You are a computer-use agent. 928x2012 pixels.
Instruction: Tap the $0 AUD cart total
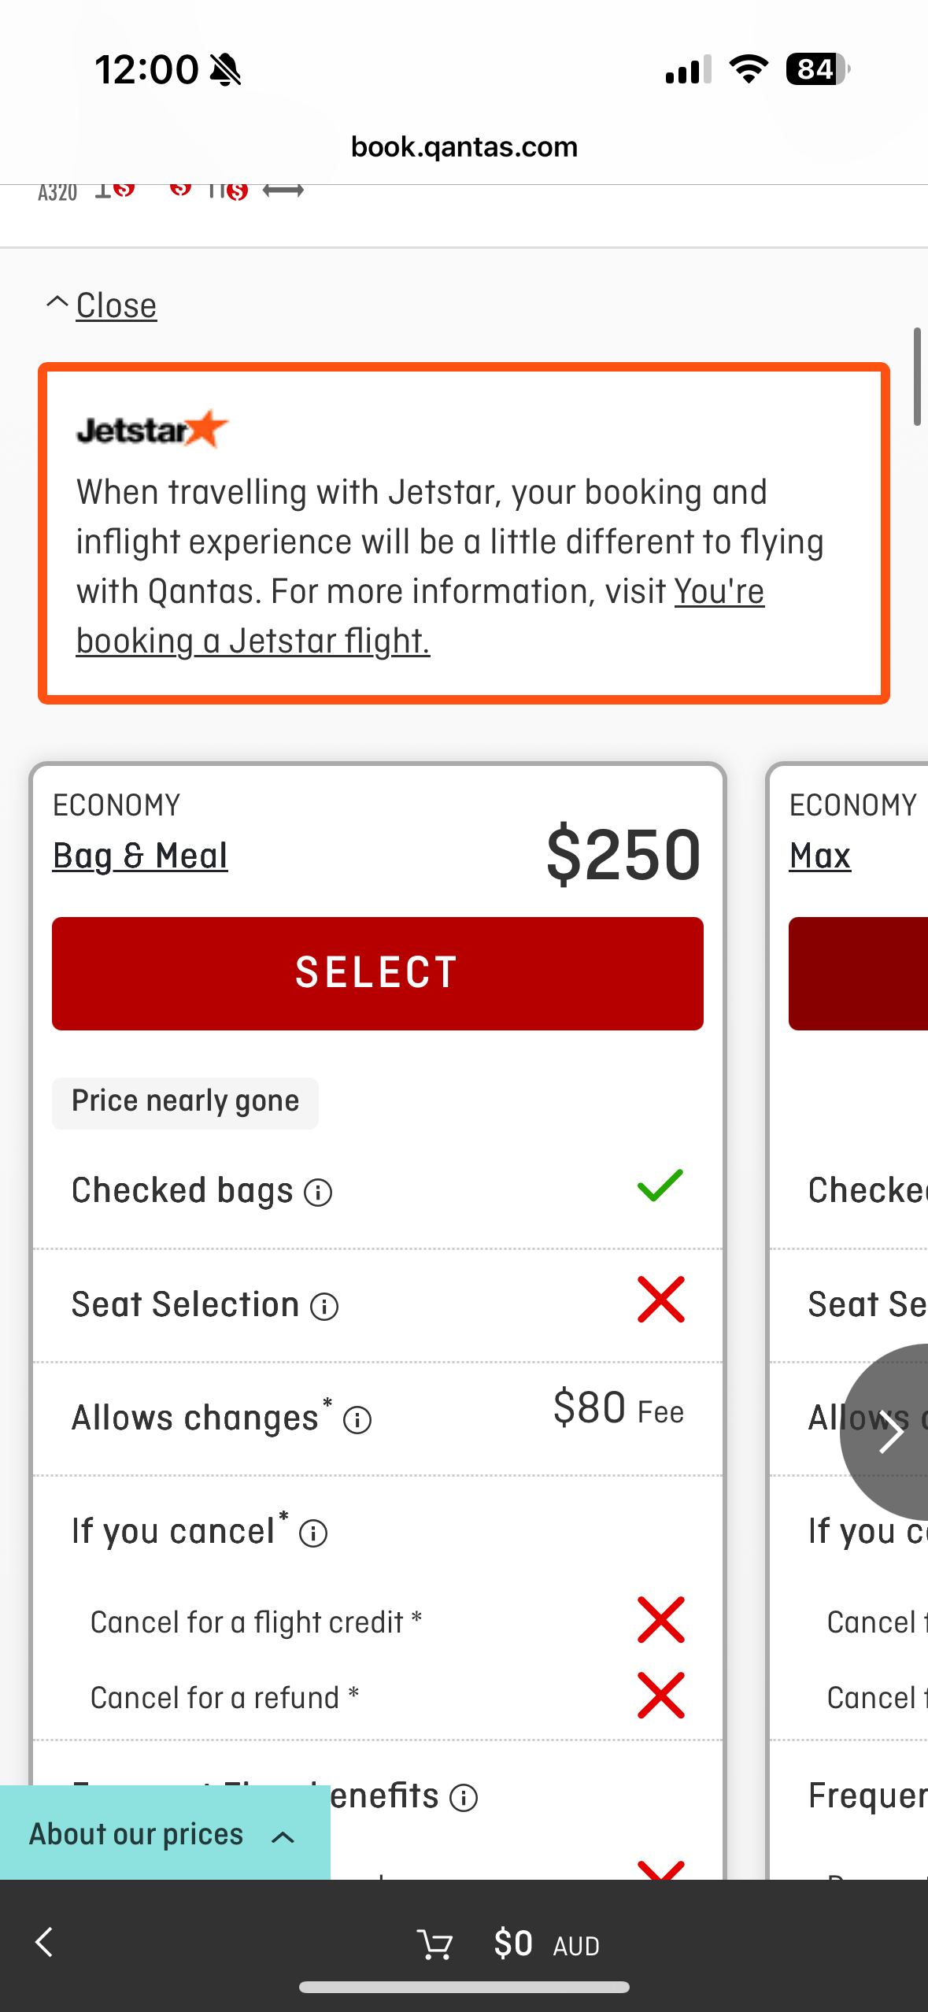[546, 1944]
